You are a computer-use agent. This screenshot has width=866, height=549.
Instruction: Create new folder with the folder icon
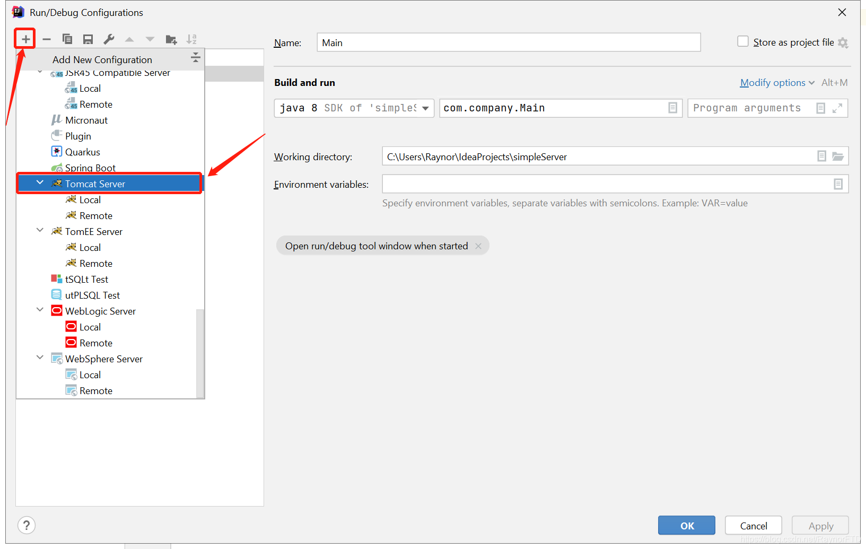coord(171,39)
